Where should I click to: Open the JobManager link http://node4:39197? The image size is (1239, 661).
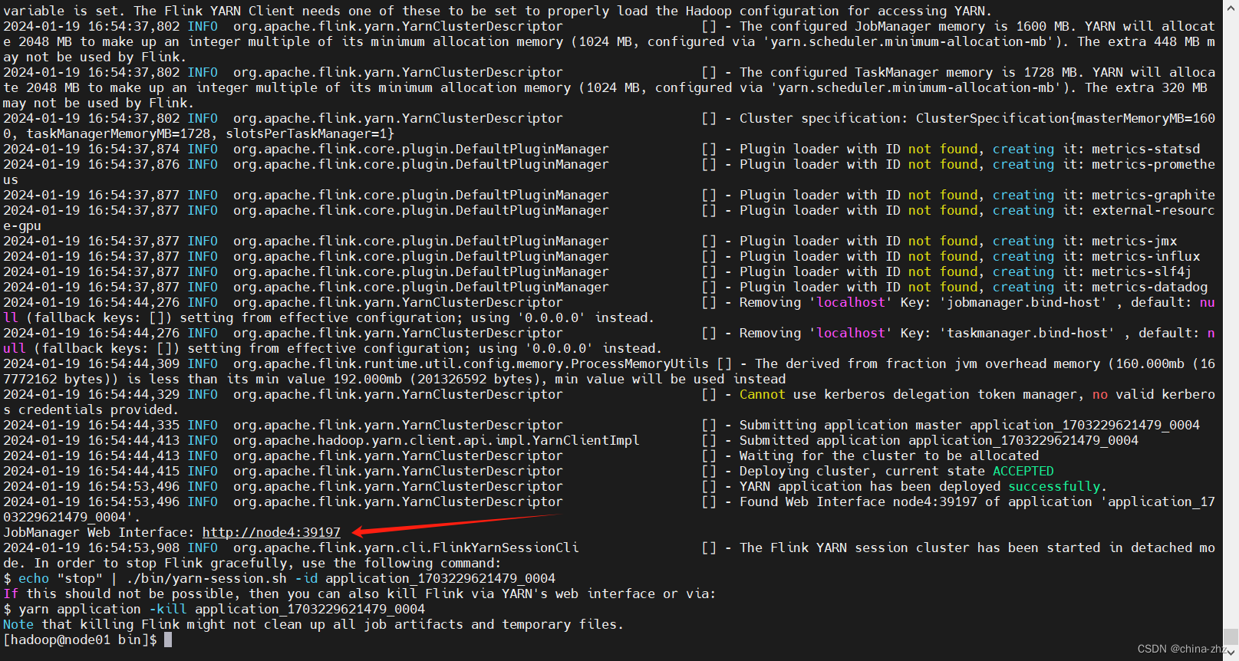(271, 532)
